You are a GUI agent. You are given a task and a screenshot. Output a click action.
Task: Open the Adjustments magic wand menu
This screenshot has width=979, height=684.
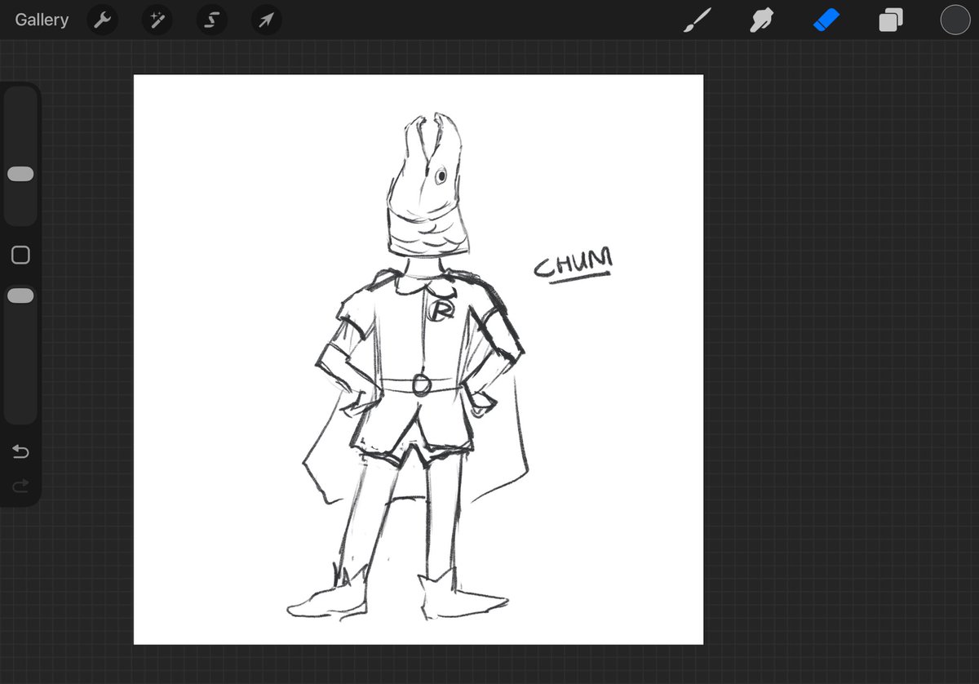(157, 20)
